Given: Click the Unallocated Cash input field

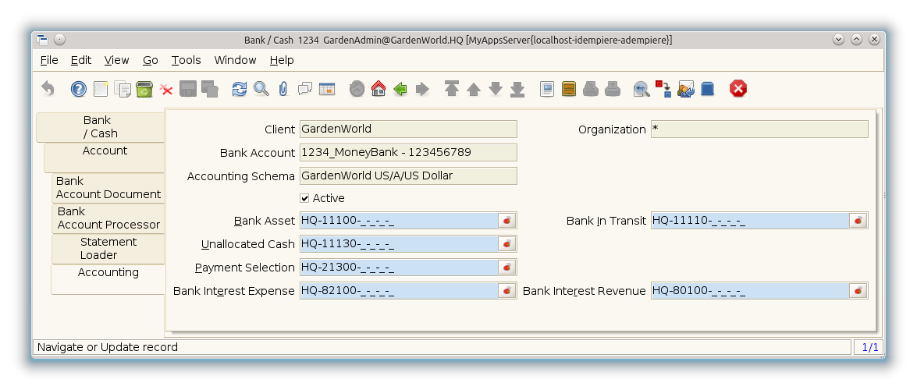Looking at the screenshot, I should click(x=398, y=244).
